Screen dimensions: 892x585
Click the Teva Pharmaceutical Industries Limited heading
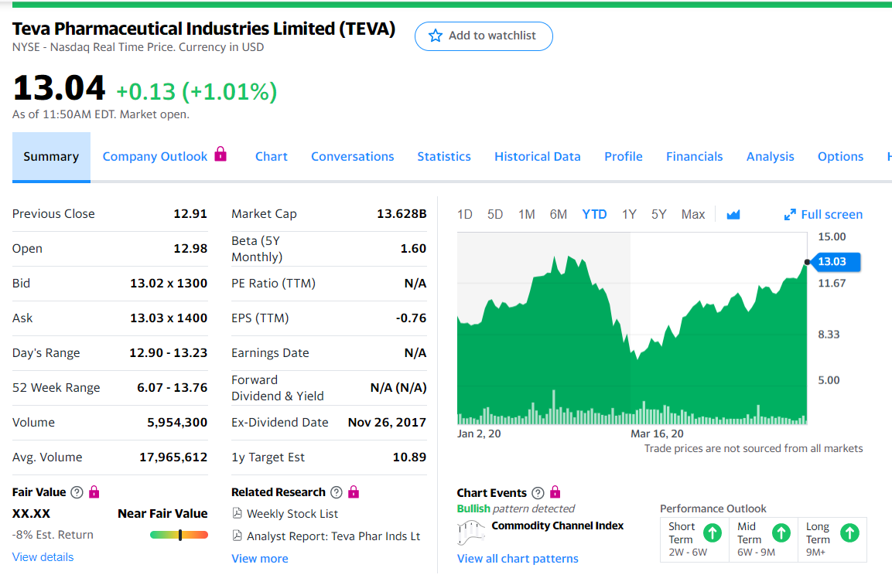tap(203, 29)
